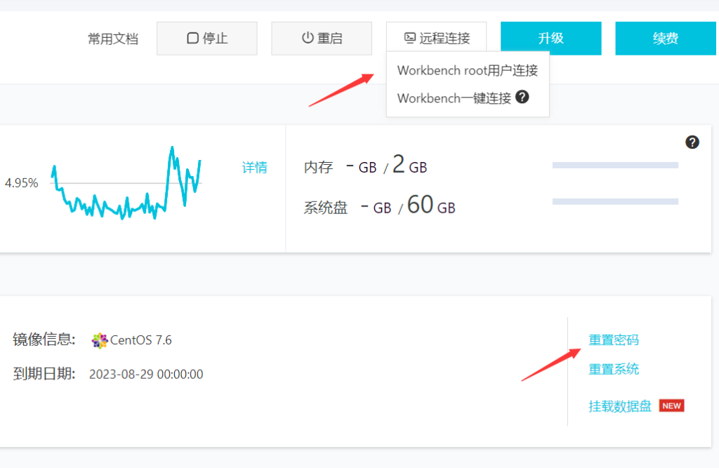Image resolution: width=719 pixels, height=468 pixels.
Task: Open the 详情 details link
Action: pos(254,168)
